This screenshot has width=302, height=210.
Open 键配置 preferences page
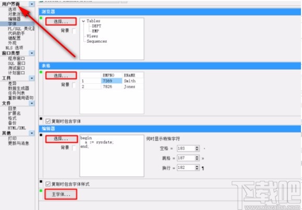coord(14,38)
